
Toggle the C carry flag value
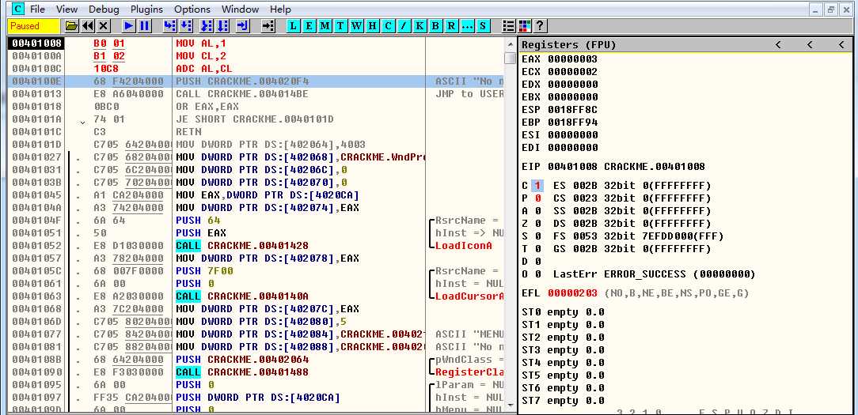537,186
